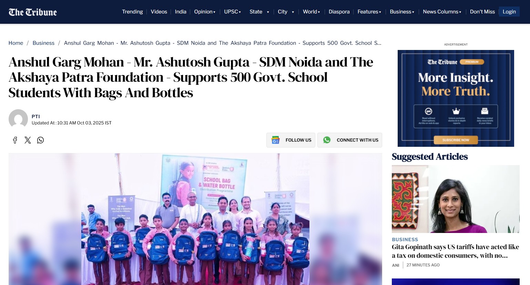Click the Login button
The width and height of the screenshot is (530, 285).
(x=509, y=12)
